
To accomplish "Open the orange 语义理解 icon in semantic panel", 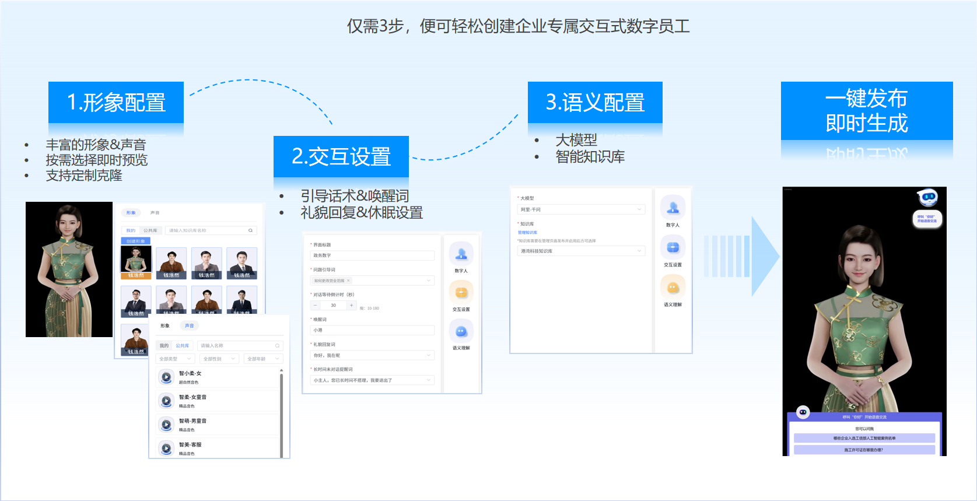I will tap(673, 288).
